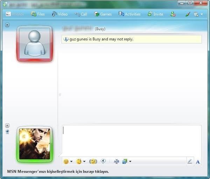This screenshot has width=210, height=179.
Task: Start a Video call
Action: coord(60,14)
